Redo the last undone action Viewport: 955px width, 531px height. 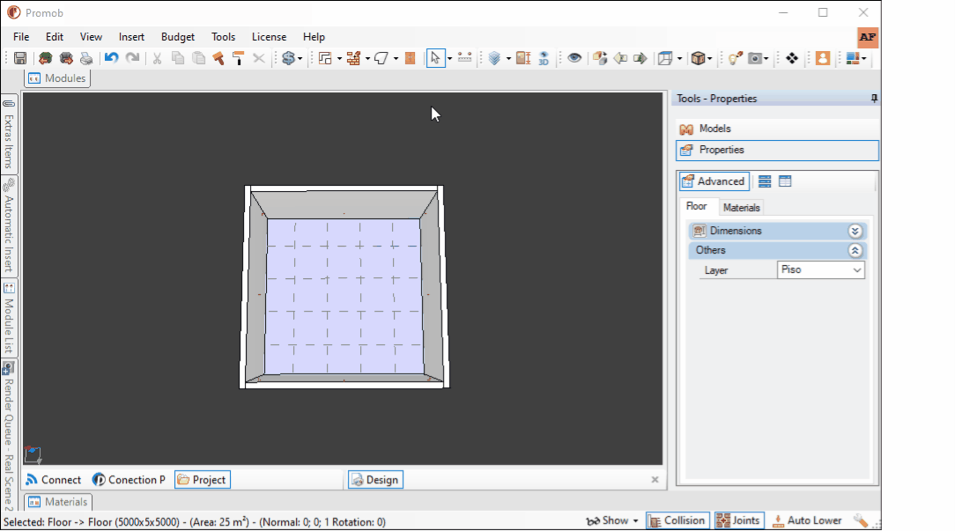click(132, 58)
